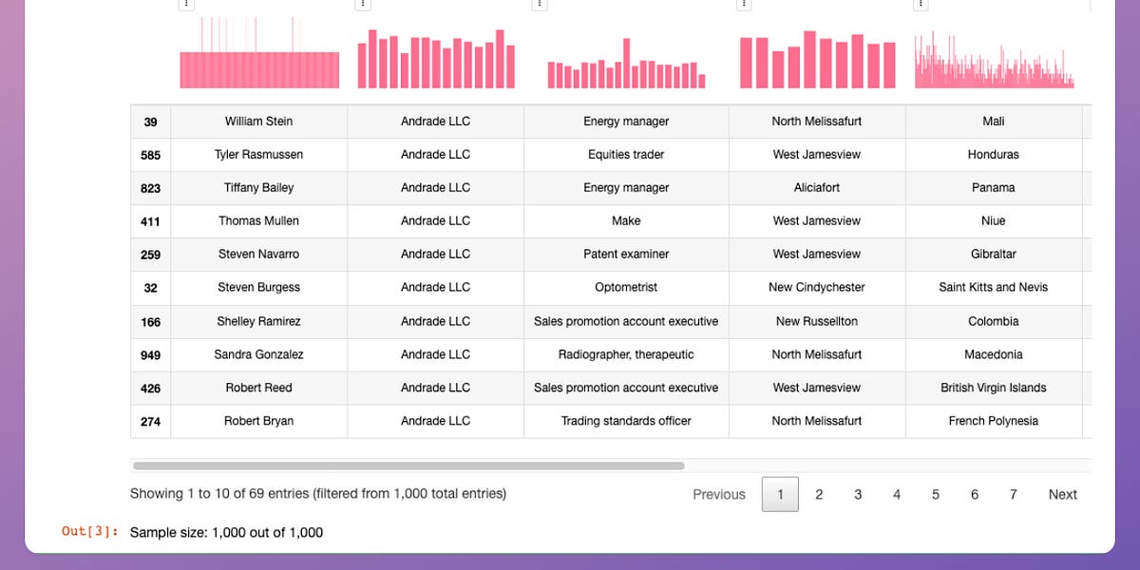Screen dimensions: 1140x570
Task: Click the horizontal scrollbar below the table
Action: pos(408,465)
